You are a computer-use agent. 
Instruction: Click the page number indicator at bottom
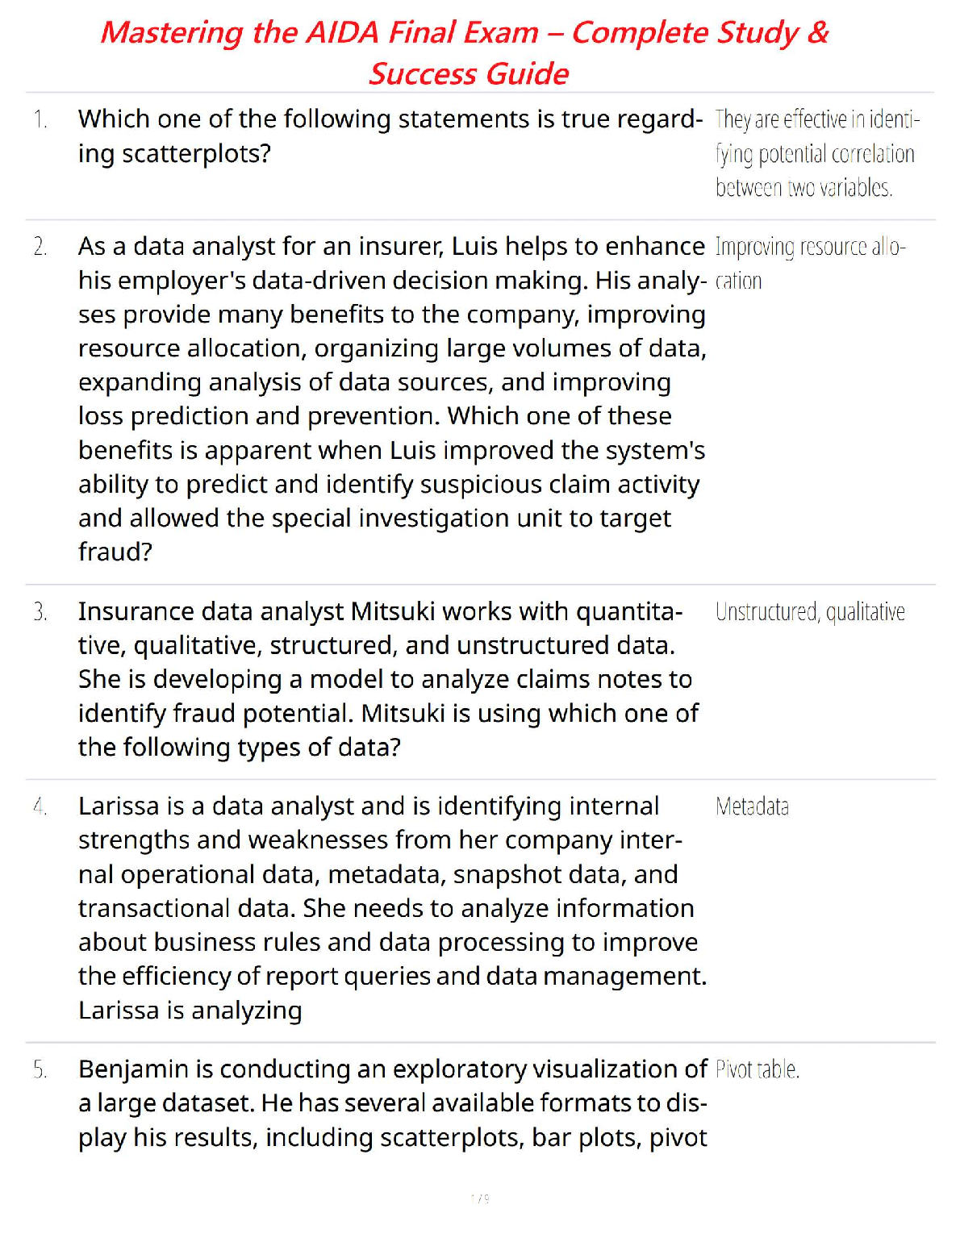[x=479, y=1199]
